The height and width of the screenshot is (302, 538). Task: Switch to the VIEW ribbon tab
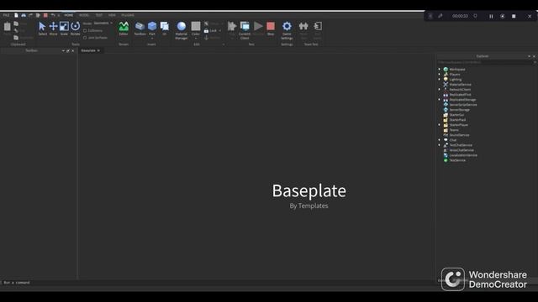click(112, 15)
